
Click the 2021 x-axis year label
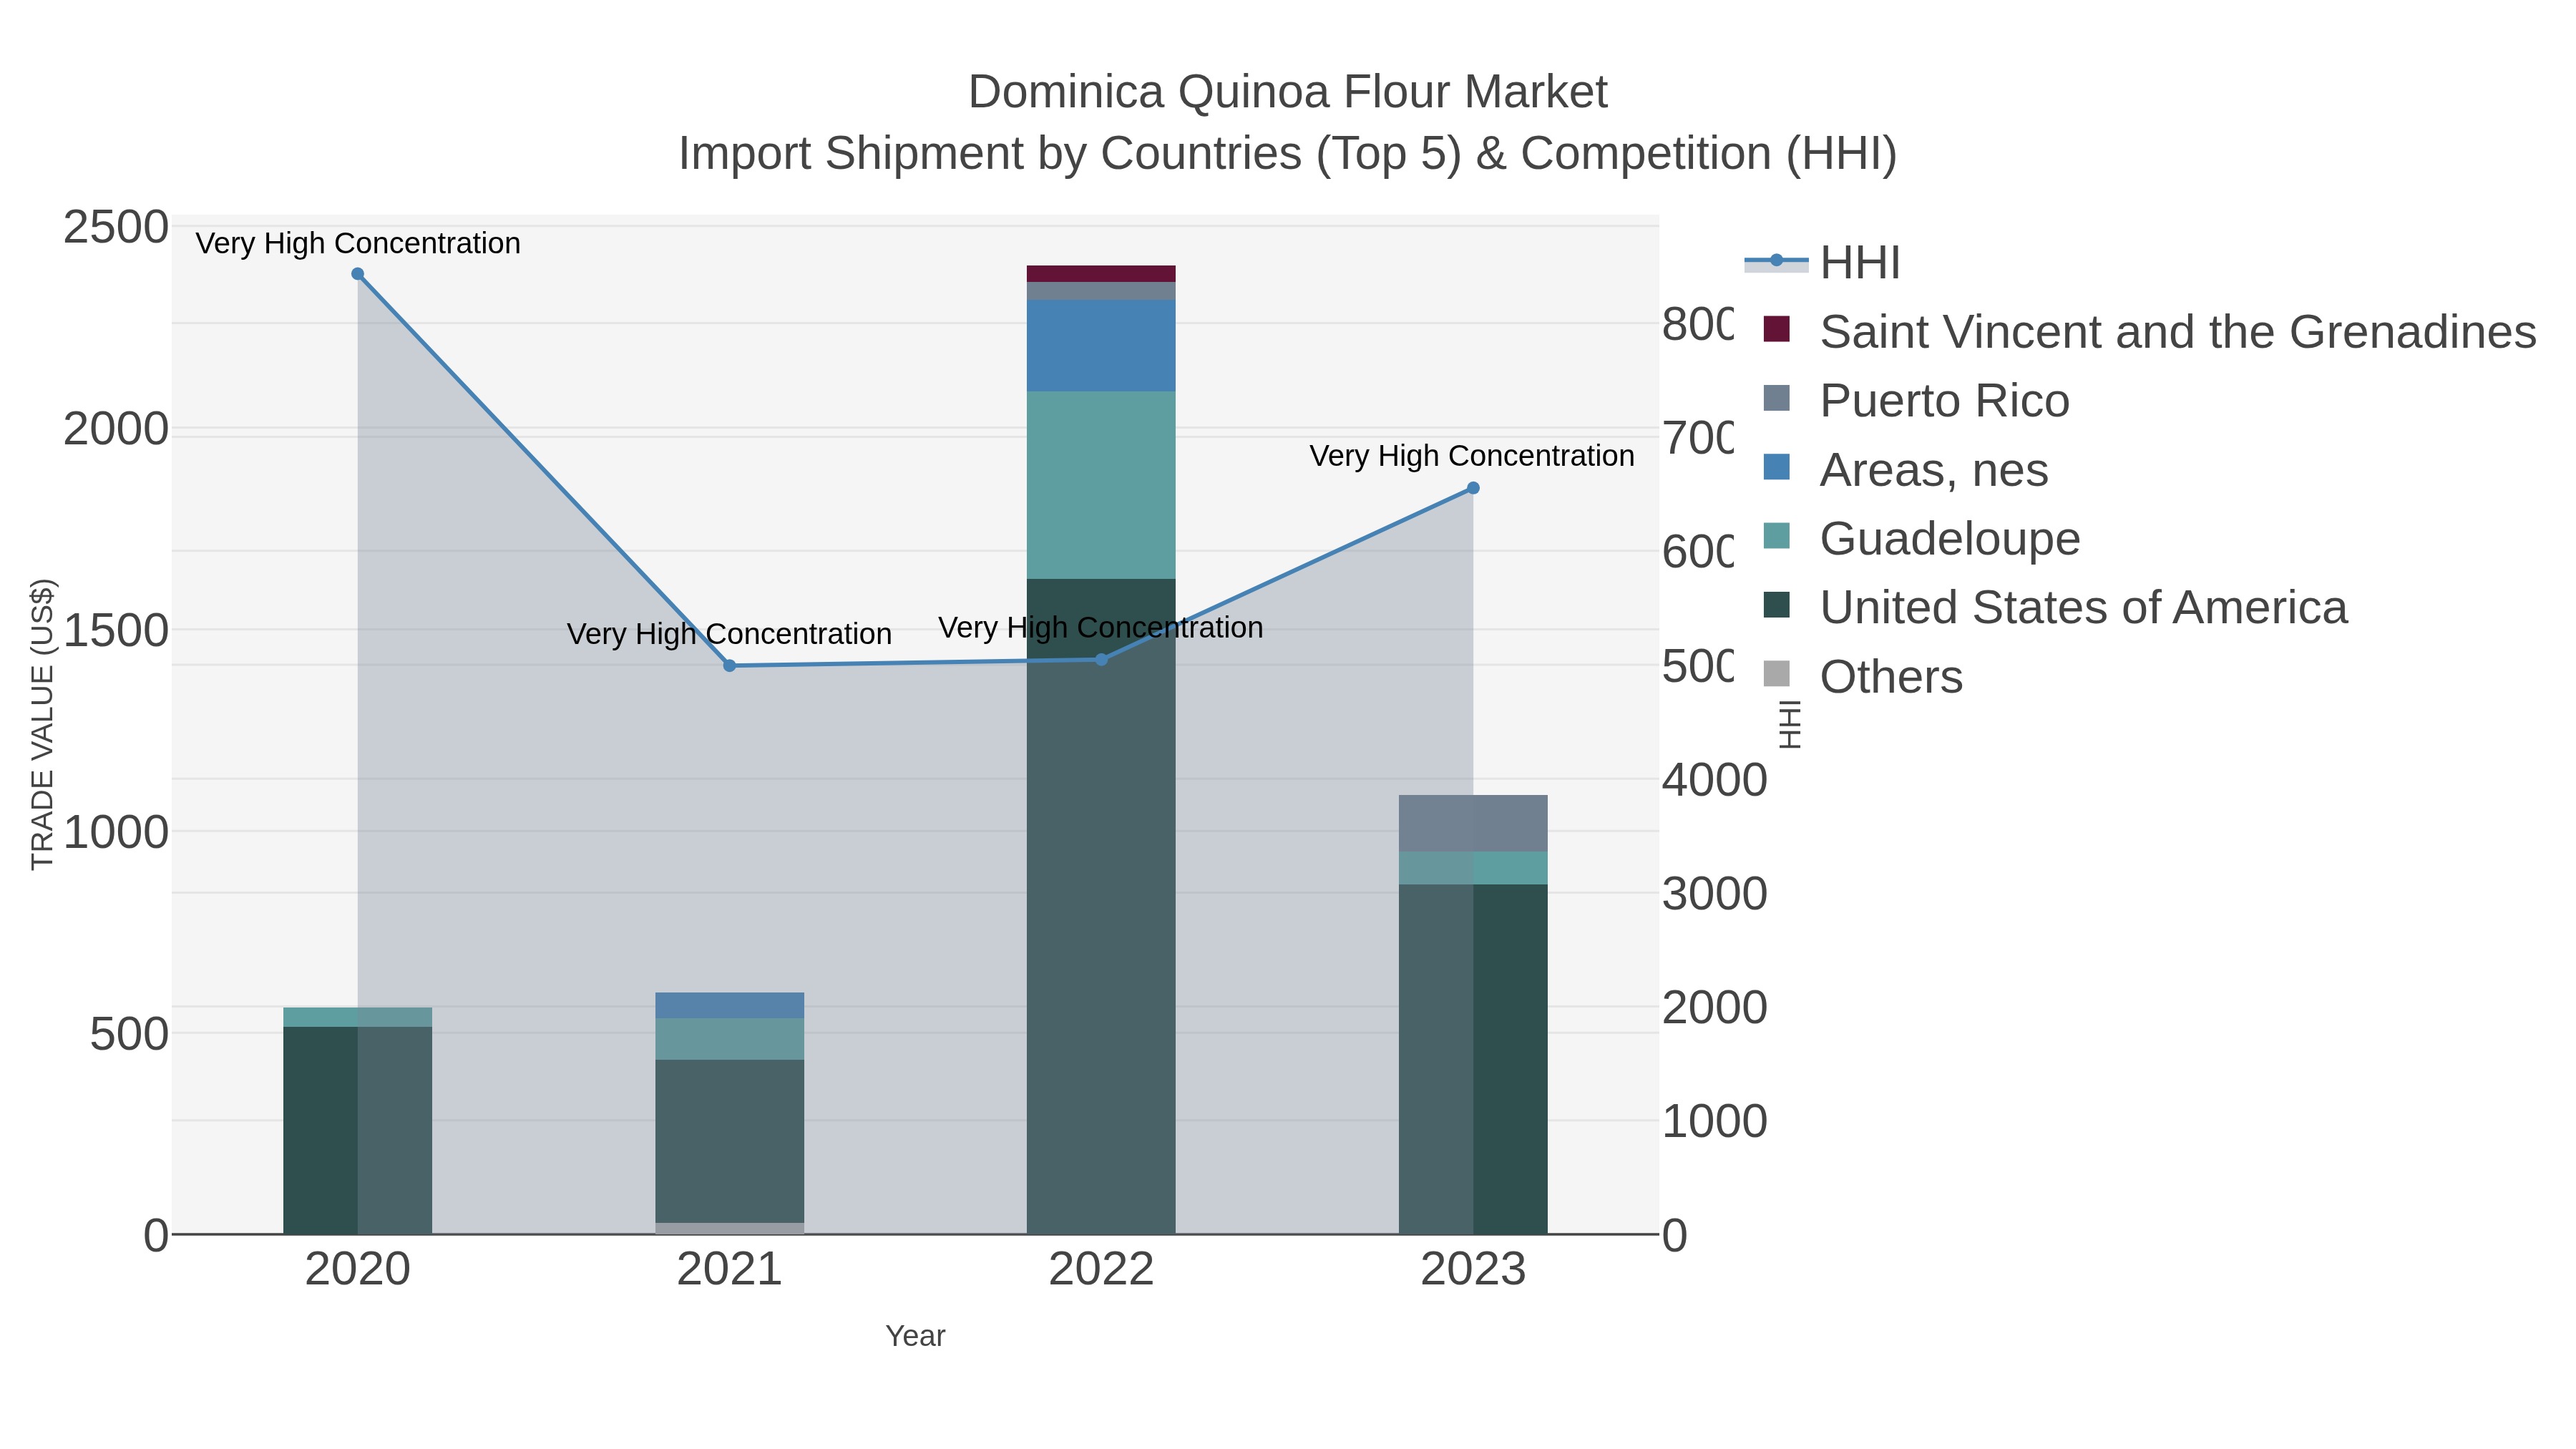tap(730, 1270)
